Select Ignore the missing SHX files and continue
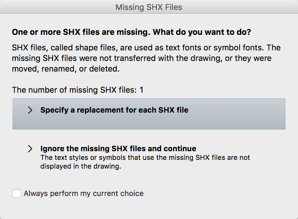The height and width of the screenshot is (219, 298). tap(118, 148)
